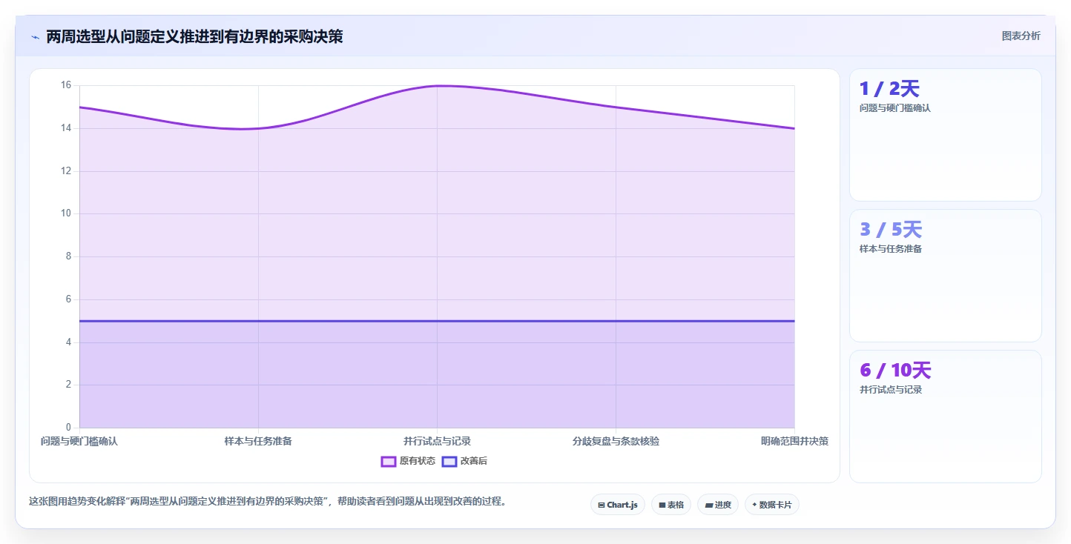Toggle the 改善后 legend swatch
Viewport: 1071px width, 544px height.
[x=449, y=461]
